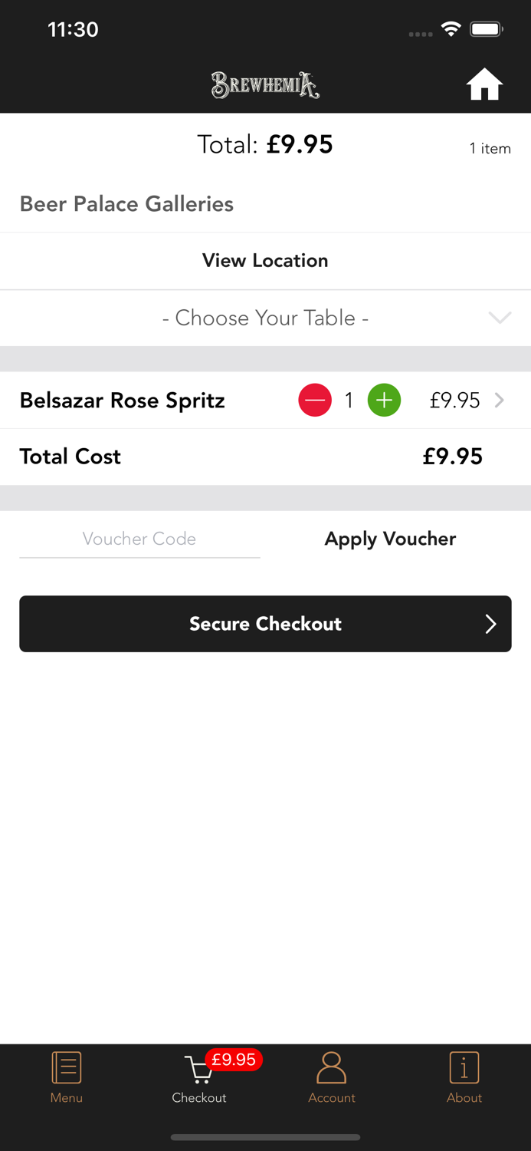The width and height of the screenshot is (531, 1151).
Task: Open Belsazar Rose Spritz item details chevron
Action: (500, 401)
